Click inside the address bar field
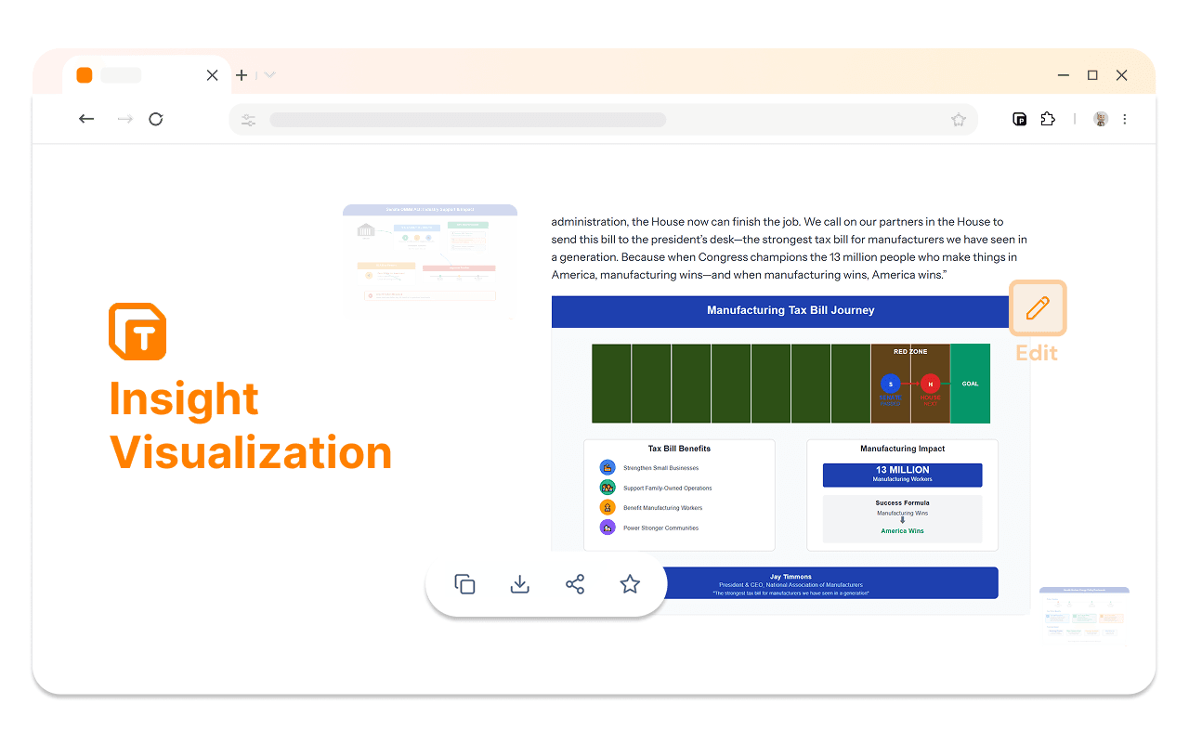Screen dimensions: 1189x743 coord(603,120)
